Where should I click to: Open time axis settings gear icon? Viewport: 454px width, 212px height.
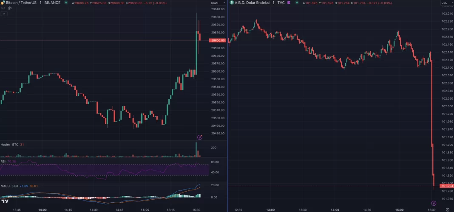point(447,209)
